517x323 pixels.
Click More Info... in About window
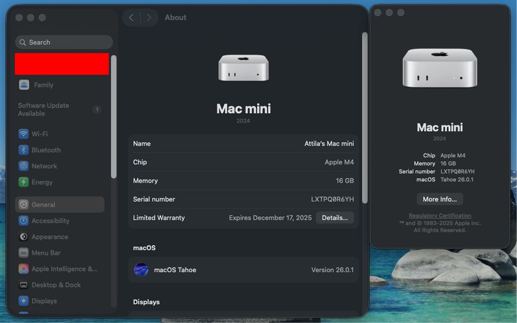click(440, 199)
